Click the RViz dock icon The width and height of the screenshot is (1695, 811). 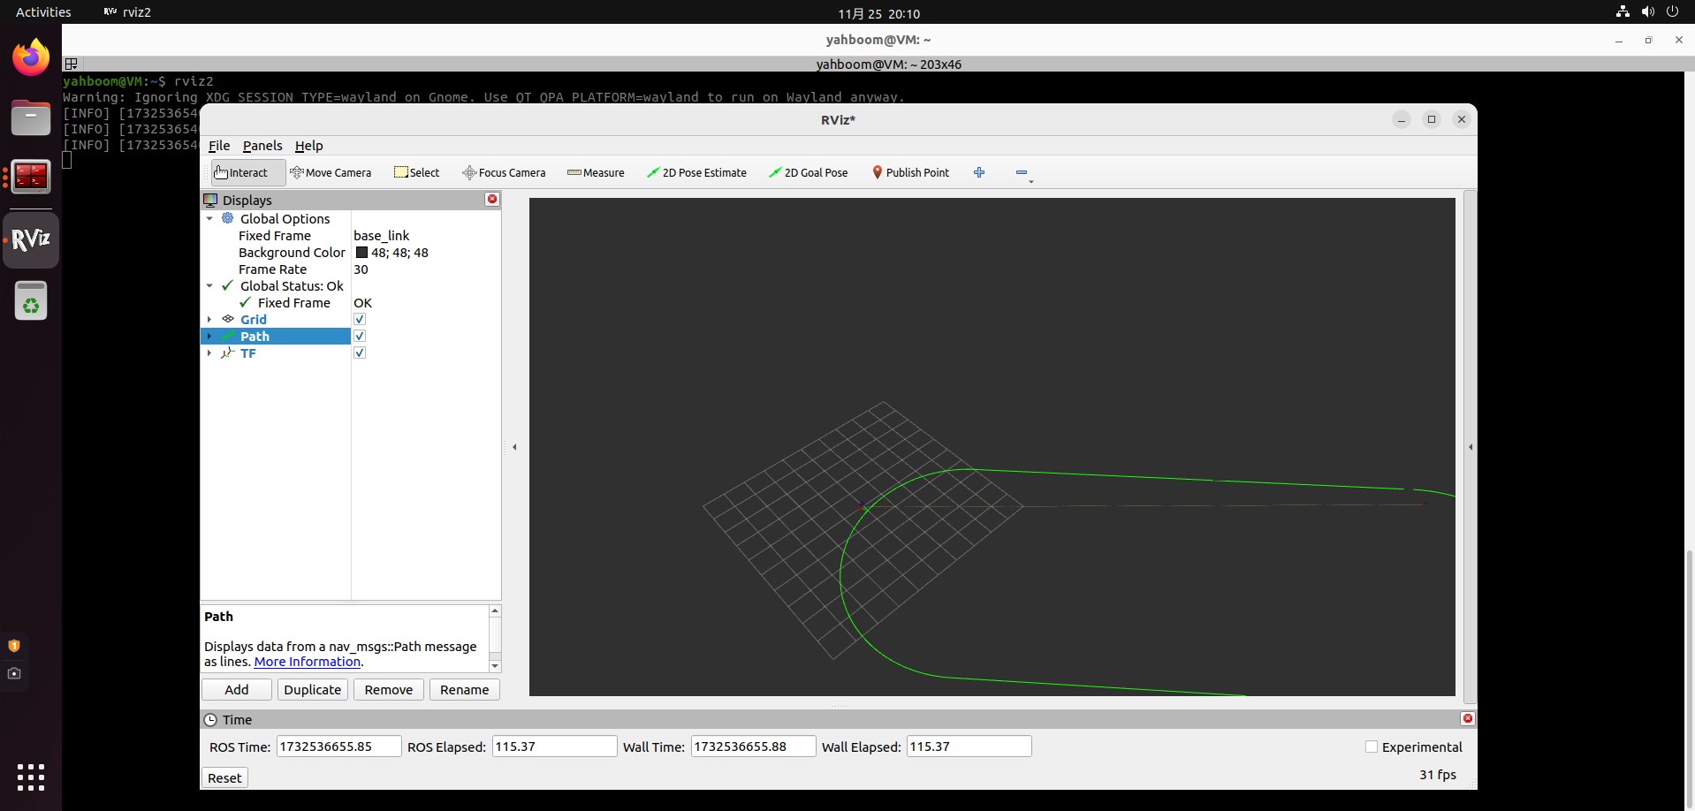(x=31, y=239)
